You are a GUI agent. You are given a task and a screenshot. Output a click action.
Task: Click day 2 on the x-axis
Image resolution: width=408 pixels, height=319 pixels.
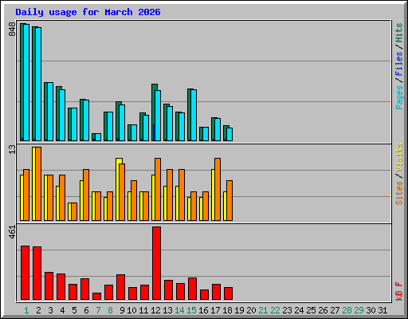[38, 310]
